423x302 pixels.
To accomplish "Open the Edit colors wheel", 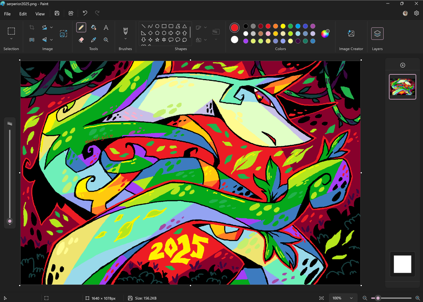I will (325, 34).
